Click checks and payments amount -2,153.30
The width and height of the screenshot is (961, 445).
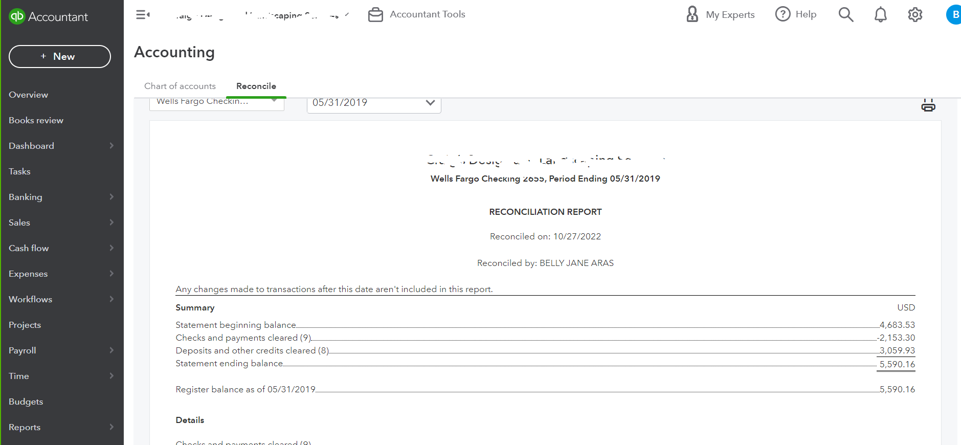[896, 338]
